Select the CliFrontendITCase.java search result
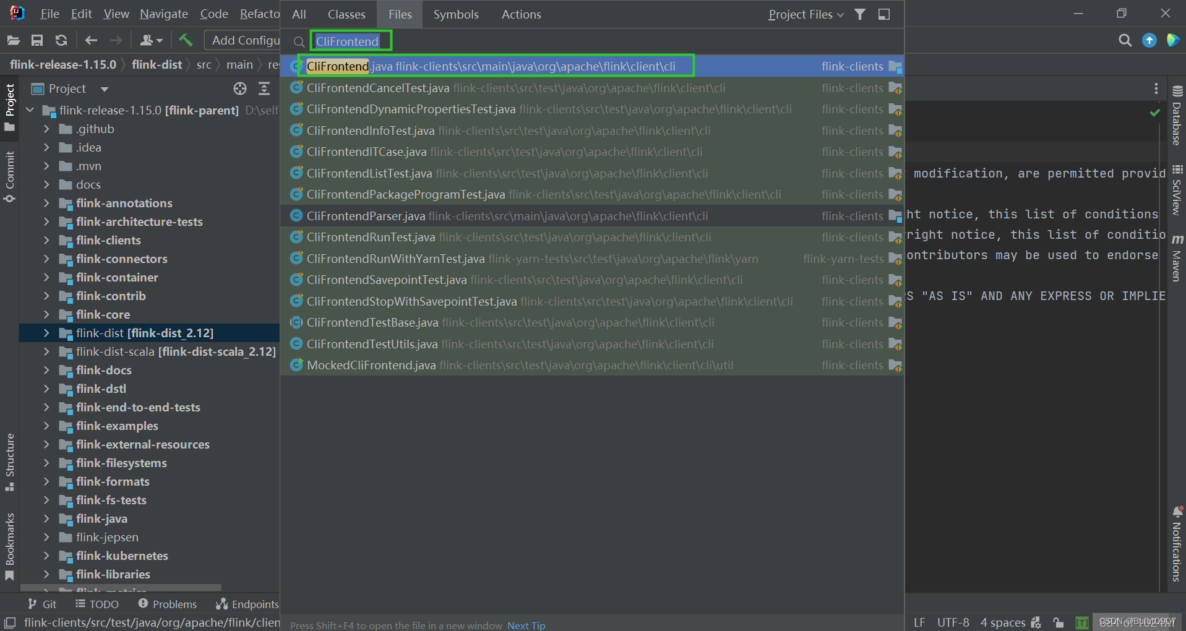1186x631 pixels. (x=593, y=152)
